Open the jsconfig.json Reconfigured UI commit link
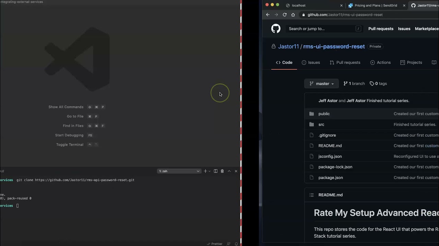This screenshot has width=439, height=246. tap(416, 156)
